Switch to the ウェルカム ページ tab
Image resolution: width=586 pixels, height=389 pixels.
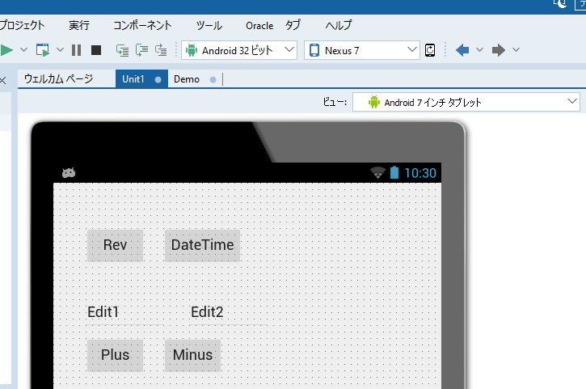(x=59, y=79)
